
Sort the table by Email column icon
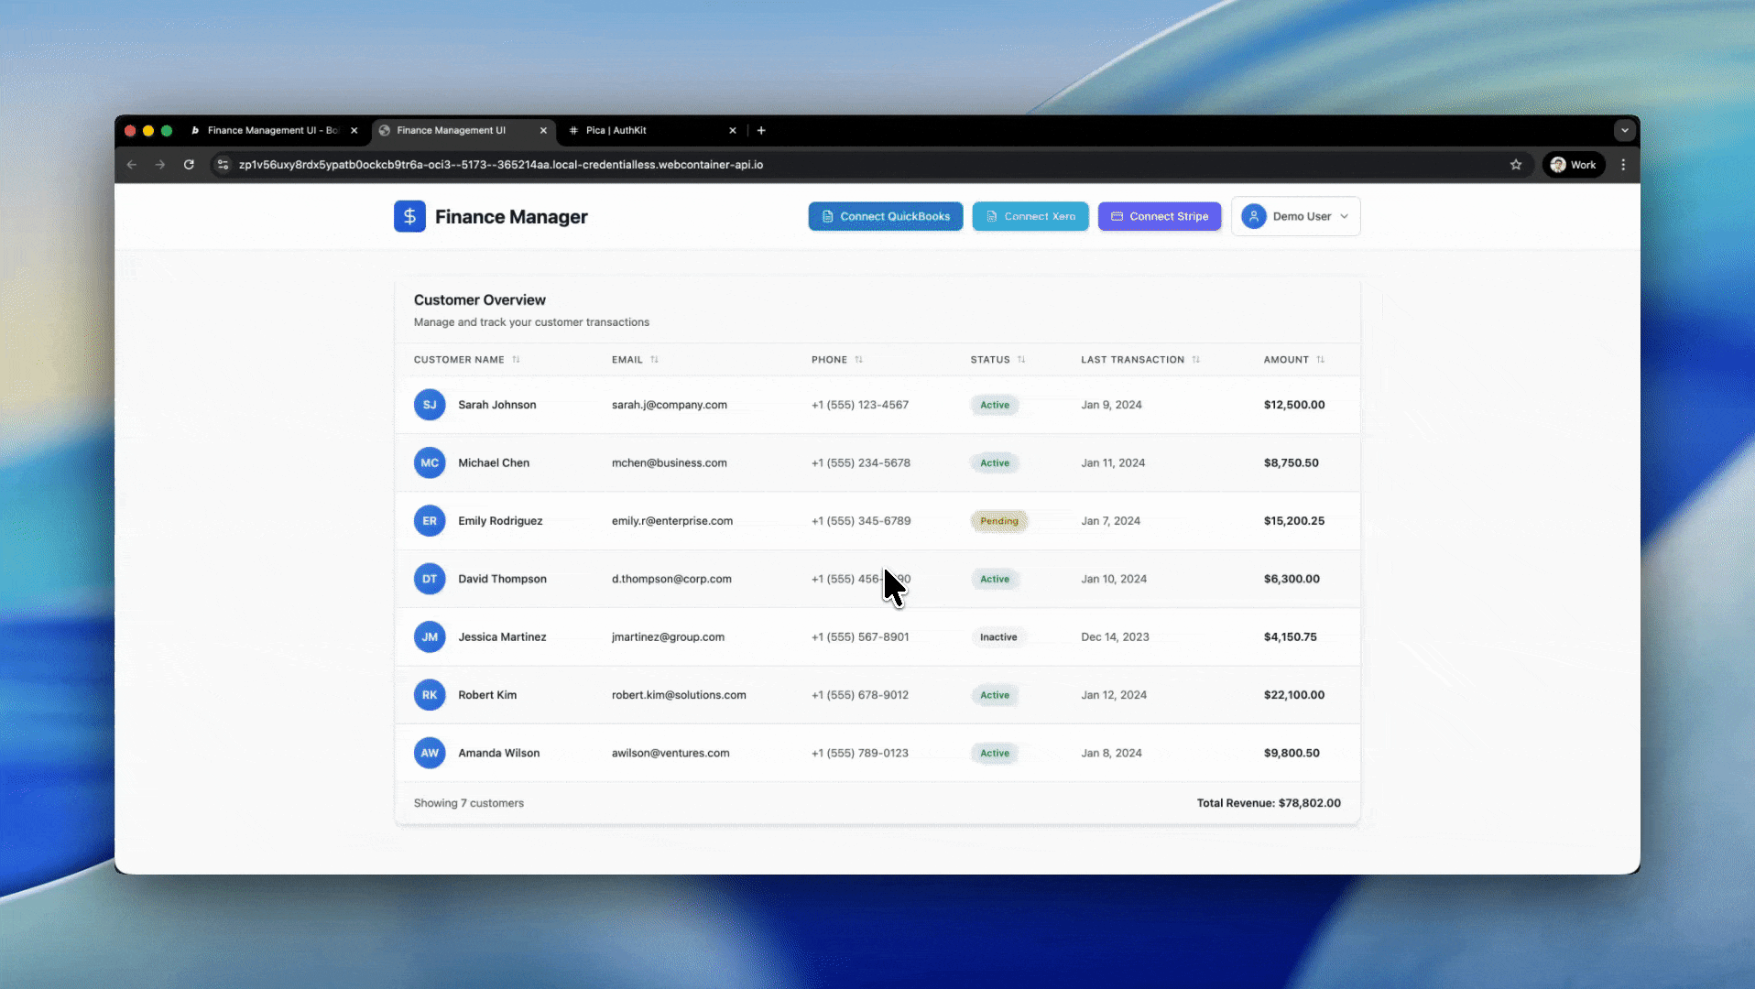(654, 360)
